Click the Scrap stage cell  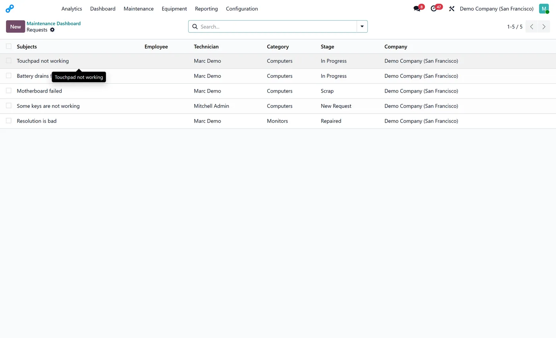tap(327, 91)
